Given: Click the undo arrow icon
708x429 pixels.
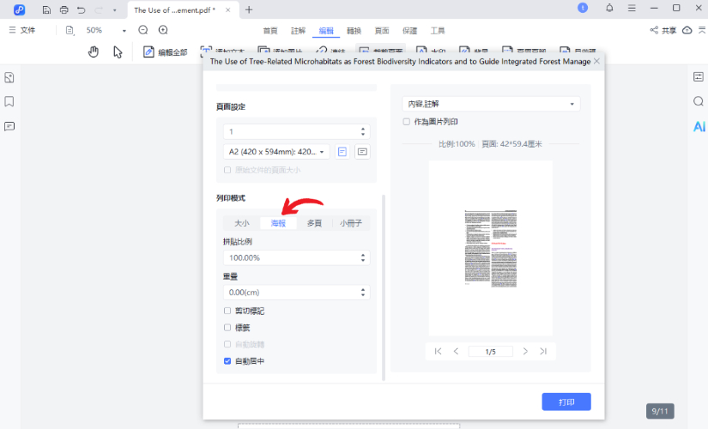Looking at the screenshot, I should [x=82, y=9].
